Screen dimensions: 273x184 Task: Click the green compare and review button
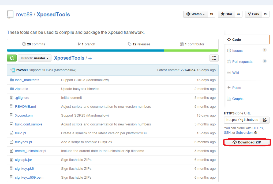(x=12, y=58)
